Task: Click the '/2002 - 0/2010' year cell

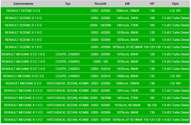Action: (101, 76)
